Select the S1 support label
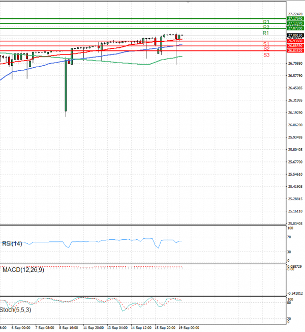 266,44
